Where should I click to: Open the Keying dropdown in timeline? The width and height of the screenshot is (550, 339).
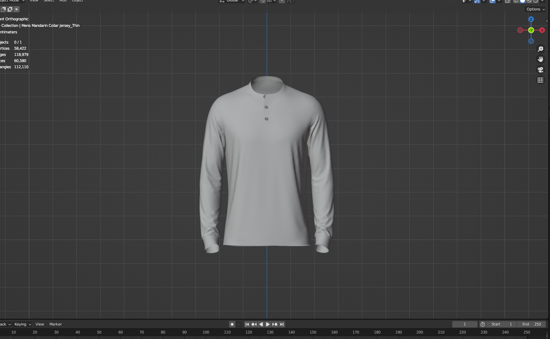(22, 324)
